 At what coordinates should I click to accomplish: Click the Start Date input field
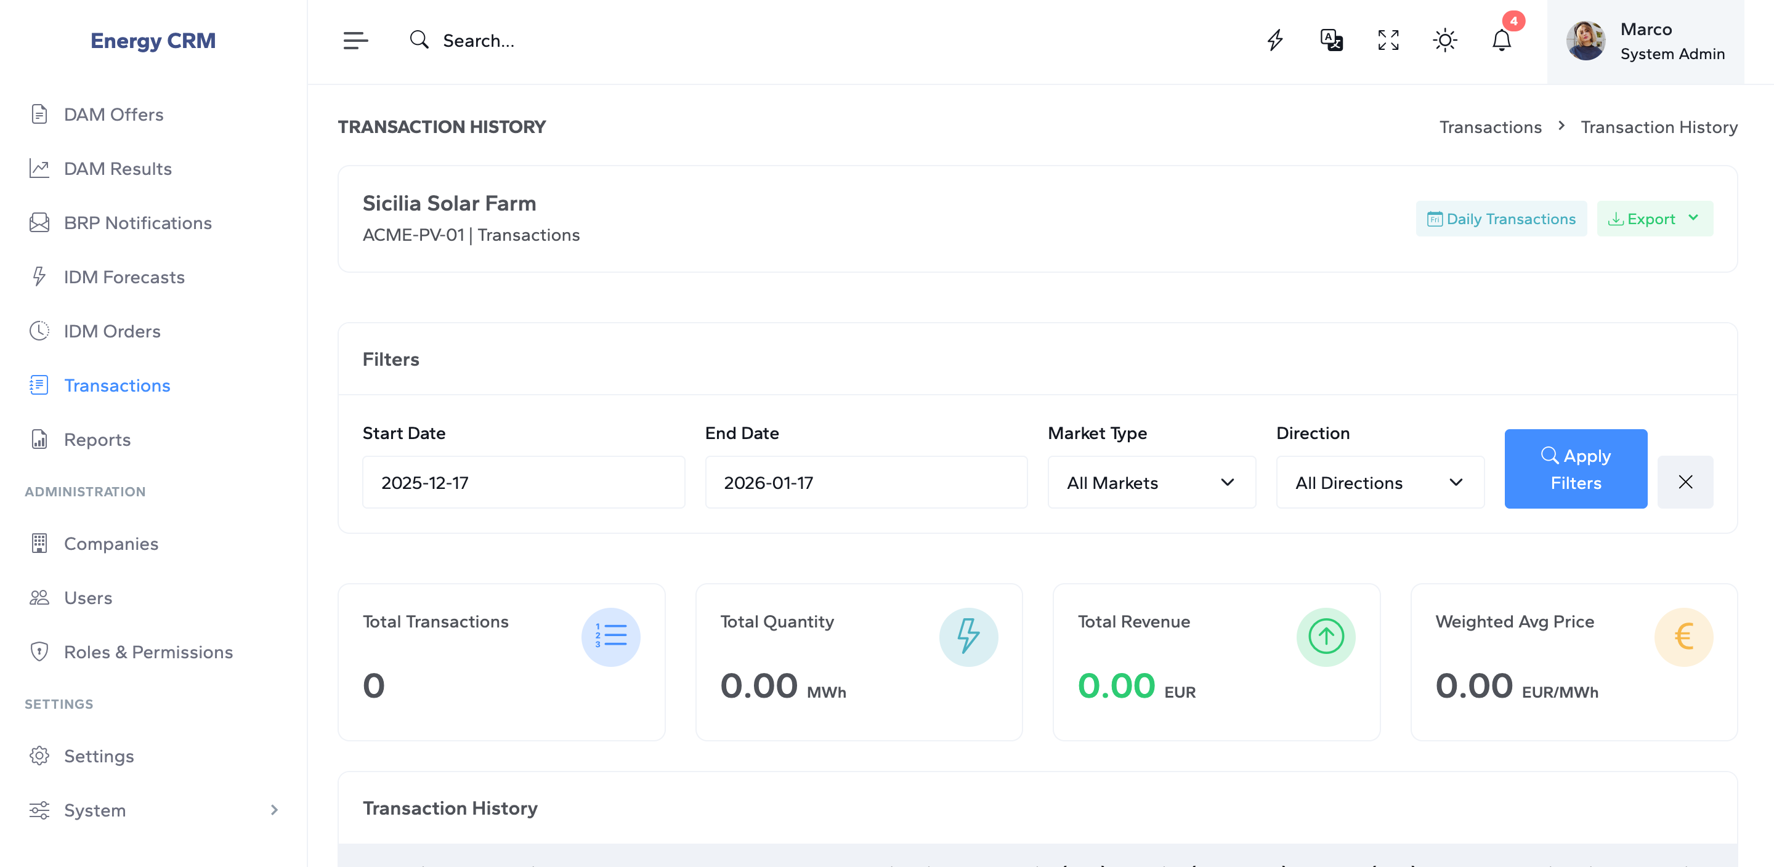click(x=524, y=482)
